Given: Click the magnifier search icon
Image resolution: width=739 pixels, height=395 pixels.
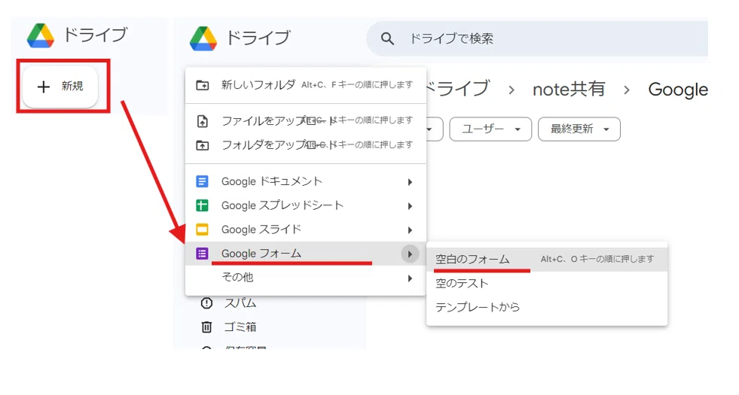Looking at the screenshot, I should pos(387,38).
